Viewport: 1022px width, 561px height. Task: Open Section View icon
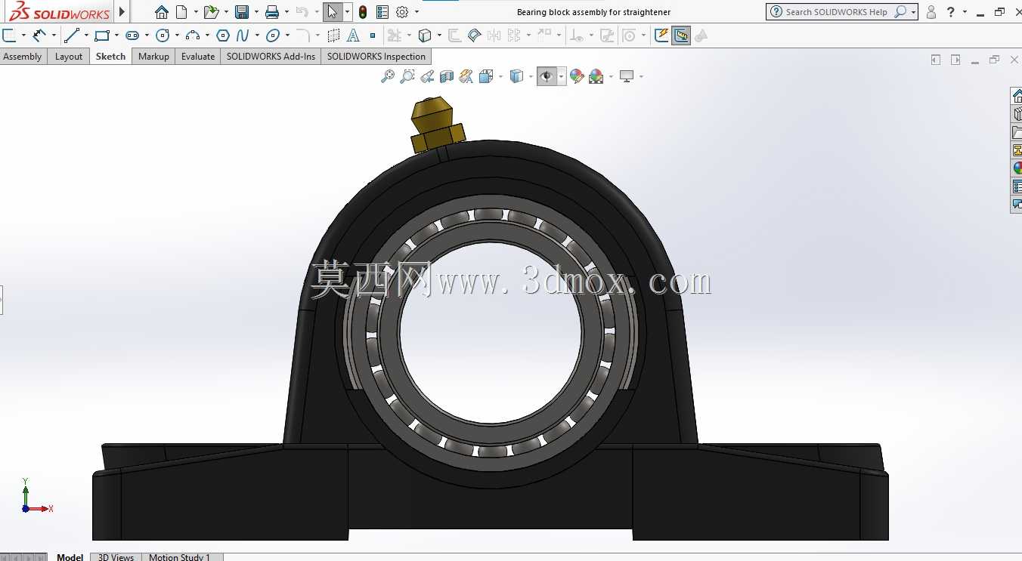click(x=447, y=76)
